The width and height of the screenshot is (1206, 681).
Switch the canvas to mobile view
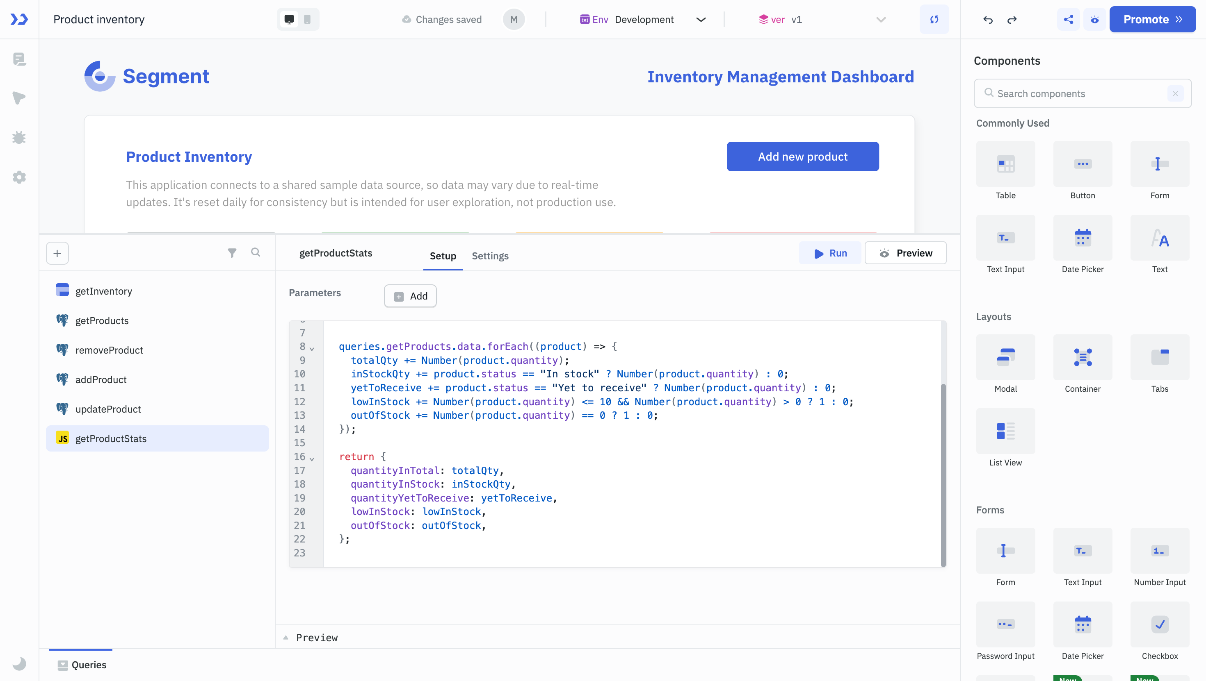307,19
